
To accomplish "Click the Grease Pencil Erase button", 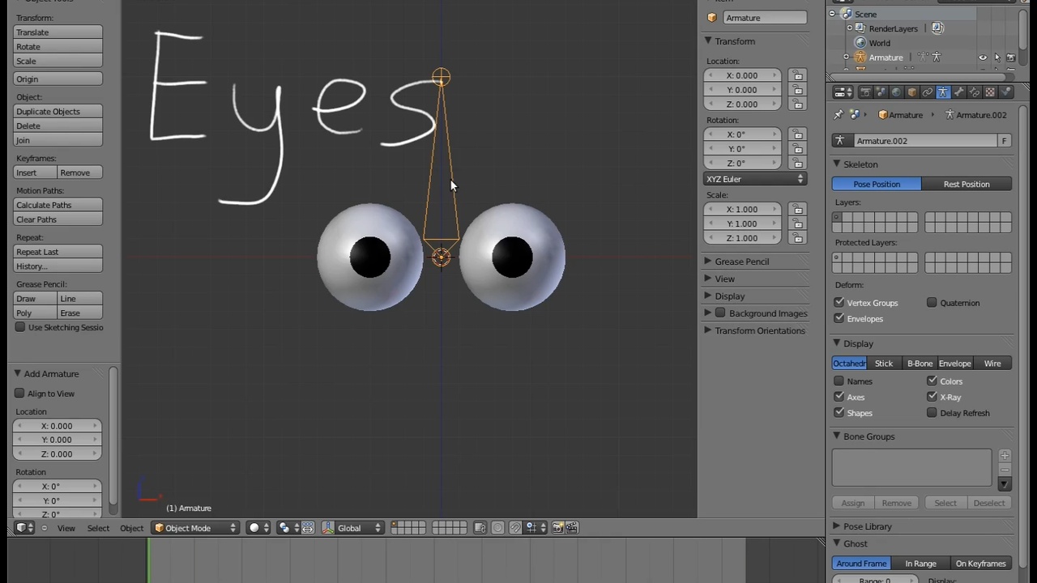I will click(x=80, y=313).
